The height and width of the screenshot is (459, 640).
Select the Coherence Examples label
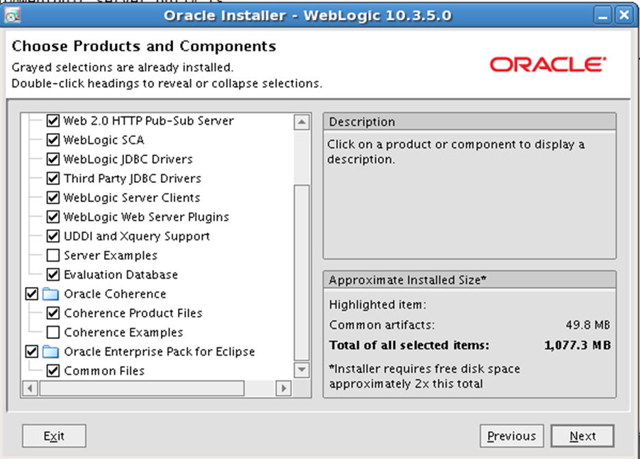(x=124, y=332)
